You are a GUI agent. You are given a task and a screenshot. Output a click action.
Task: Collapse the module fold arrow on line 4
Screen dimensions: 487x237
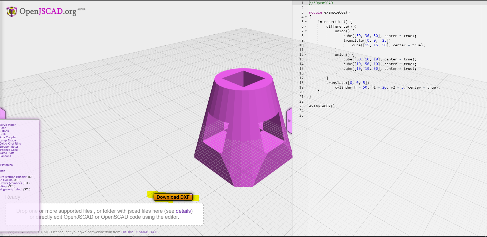(x=305, y=17)
